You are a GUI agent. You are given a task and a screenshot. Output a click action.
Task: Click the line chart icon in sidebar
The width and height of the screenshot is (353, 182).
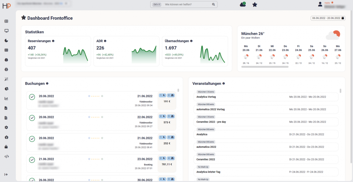[x=6, y=99]
